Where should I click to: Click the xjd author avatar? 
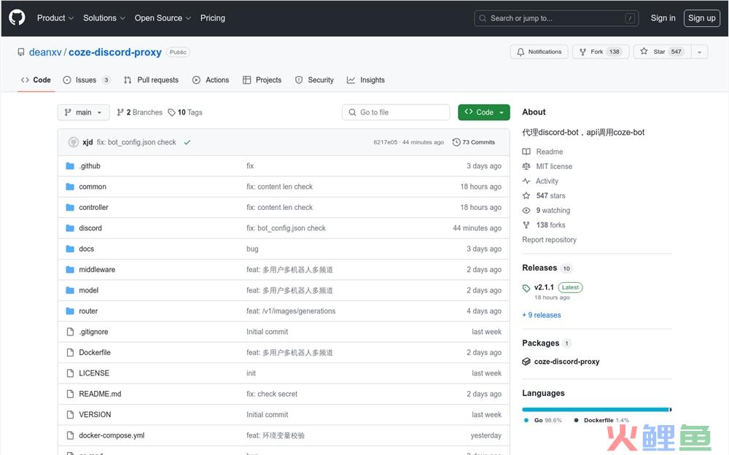(73, 142)
